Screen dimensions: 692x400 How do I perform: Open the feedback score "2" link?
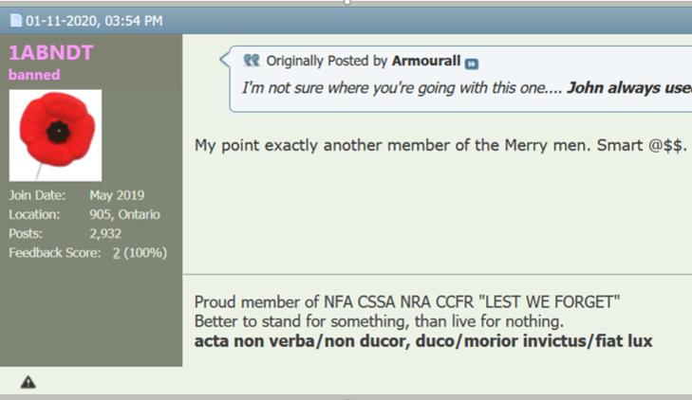(x=117, y=253)
